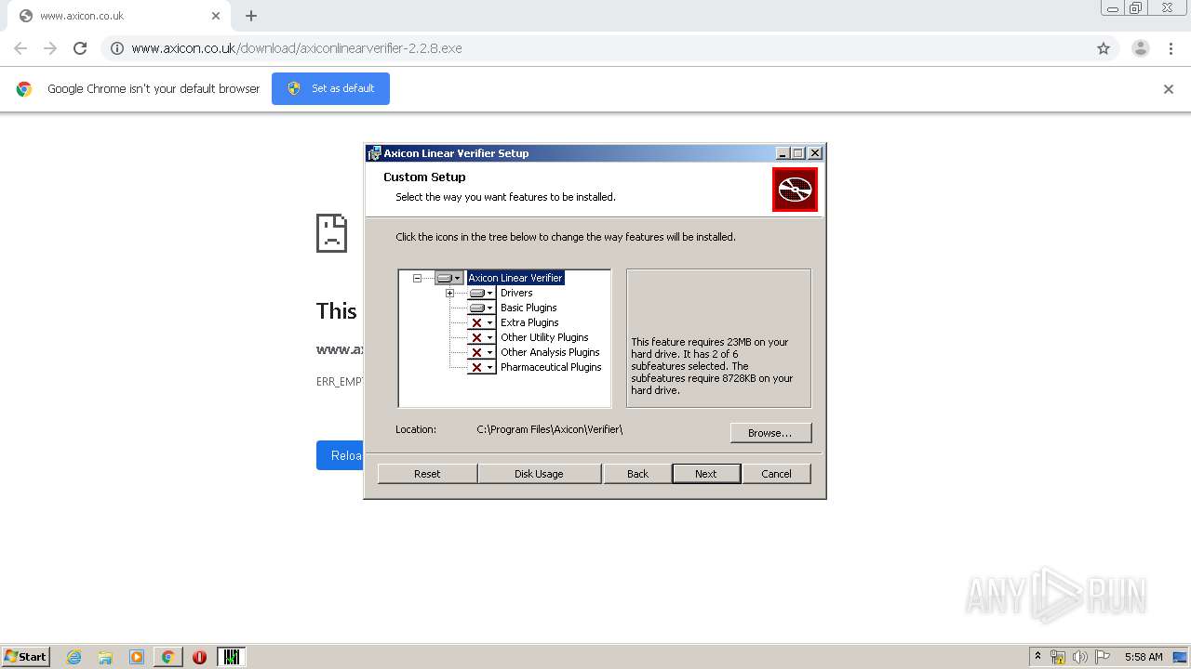Expand the Drivers tree node
Viewport: 1191px width, 669px height.
pos(449,293)
